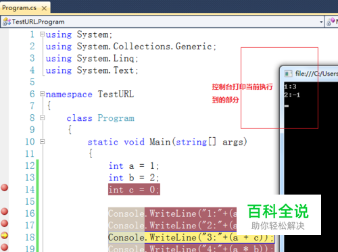Click the console window title 'file:///C:/Users'
This screenshot has height=252, width=338.
pos(316,74)
